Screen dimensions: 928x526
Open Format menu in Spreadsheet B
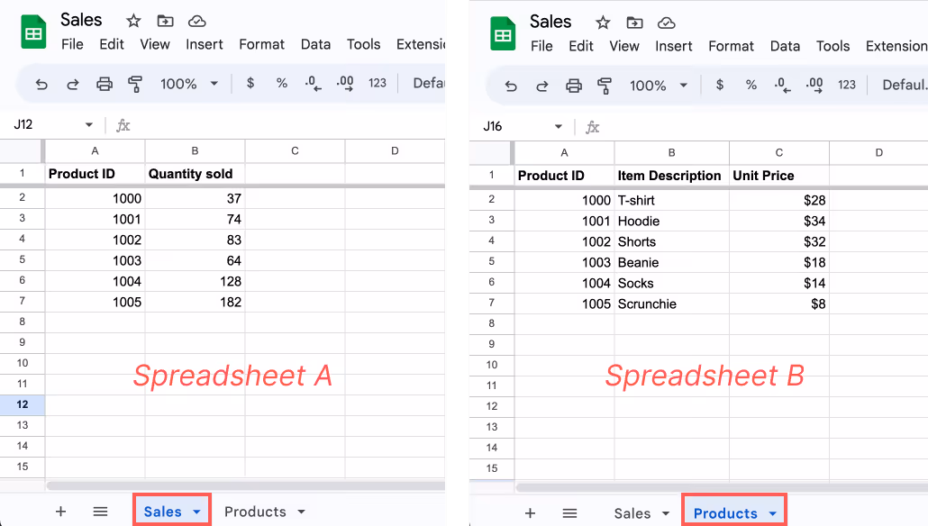pos(731,46)
